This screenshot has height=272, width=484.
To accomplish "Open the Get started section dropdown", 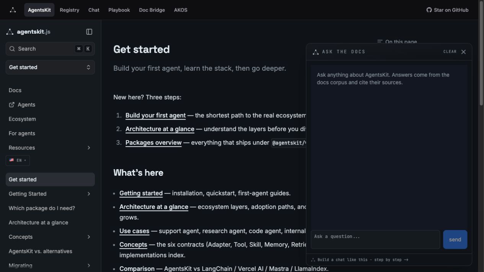I will coord(50,67).
